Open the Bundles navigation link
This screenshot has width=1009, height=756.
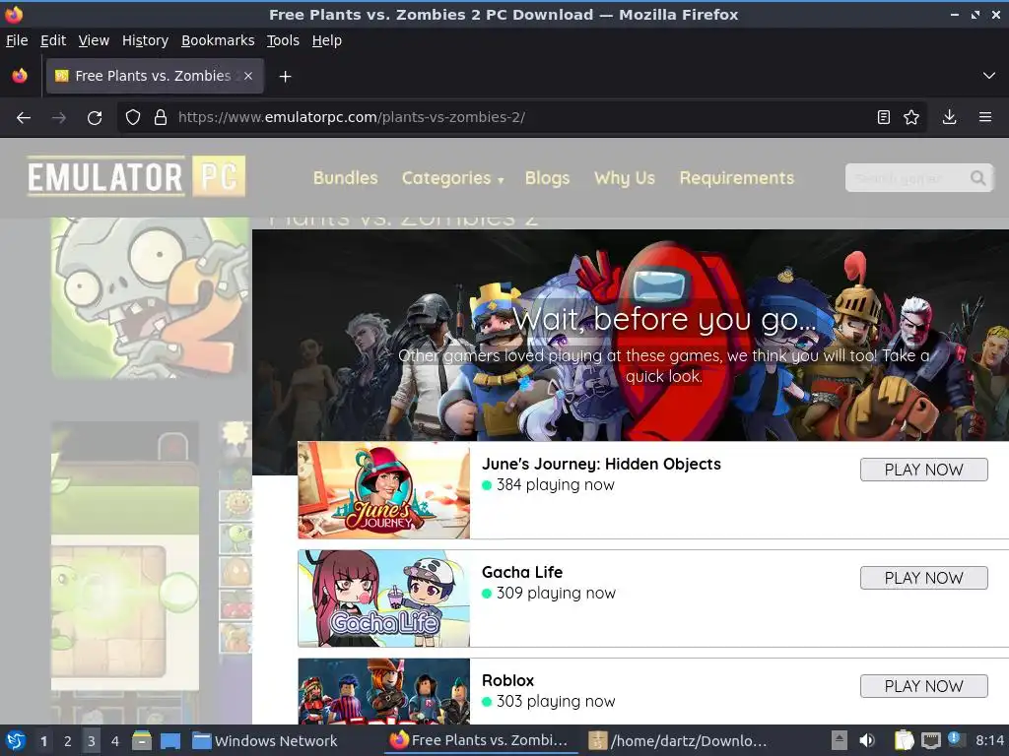pyautogui.click(x=346, y=178)
